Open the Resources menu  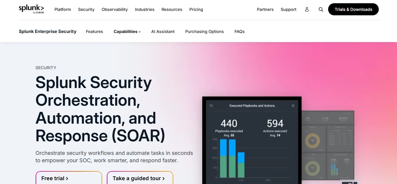pyautogui.click(x=172, y=9)
